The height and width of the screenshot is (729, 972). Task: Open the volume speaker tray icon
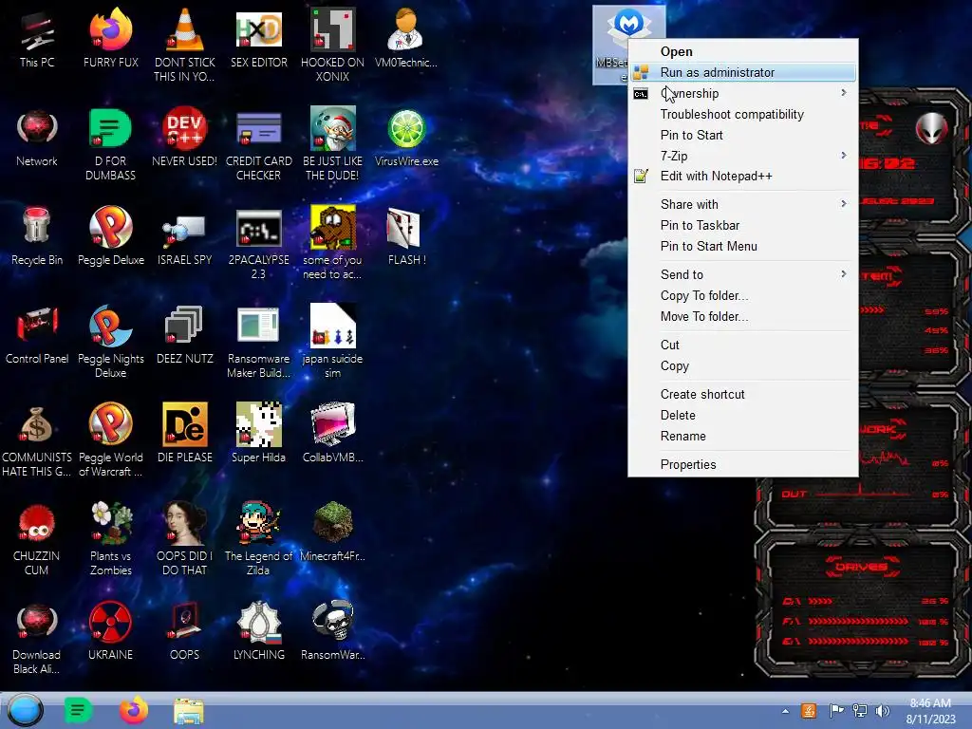(882, 711)
